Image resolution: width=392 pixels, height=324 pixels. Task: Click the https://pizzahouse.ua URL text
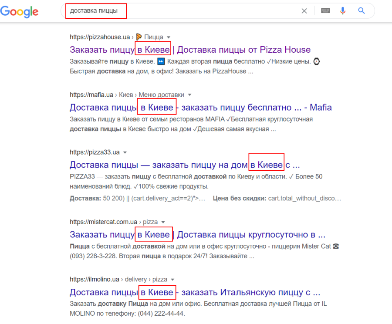tap(100, 37)
